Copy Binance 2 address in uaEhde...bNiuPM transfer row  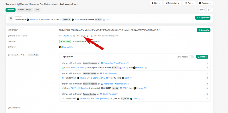89,78
